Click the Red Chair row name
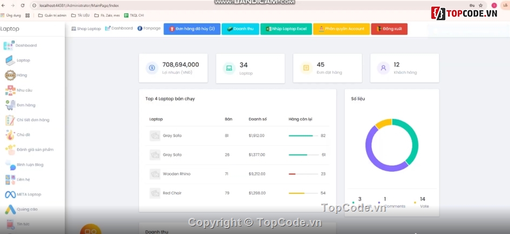 (172, 193)
